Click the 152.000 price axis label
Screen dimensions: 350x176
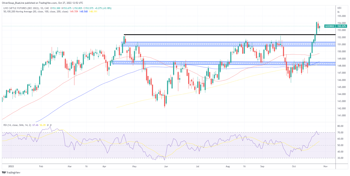(342, 37)
